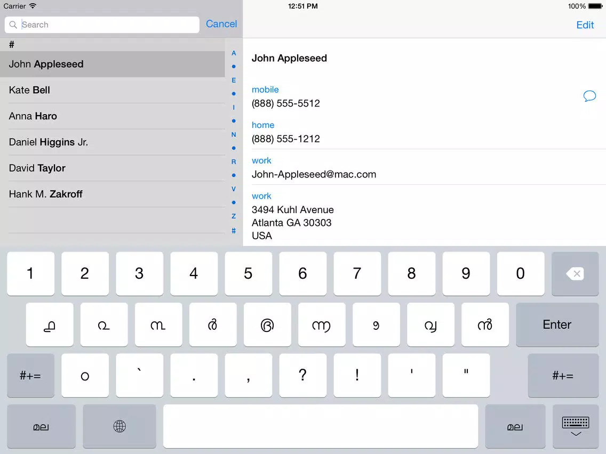This screenshot has height=454, width=606.
Task: Open work address 3494 Kuhl Avenue
Action: click(292, 223)
